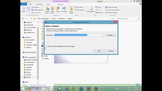This screenshot has width=162, height=91.
Task: Click 'Meu computador' in the address breadcrumb
Action: 43,18
